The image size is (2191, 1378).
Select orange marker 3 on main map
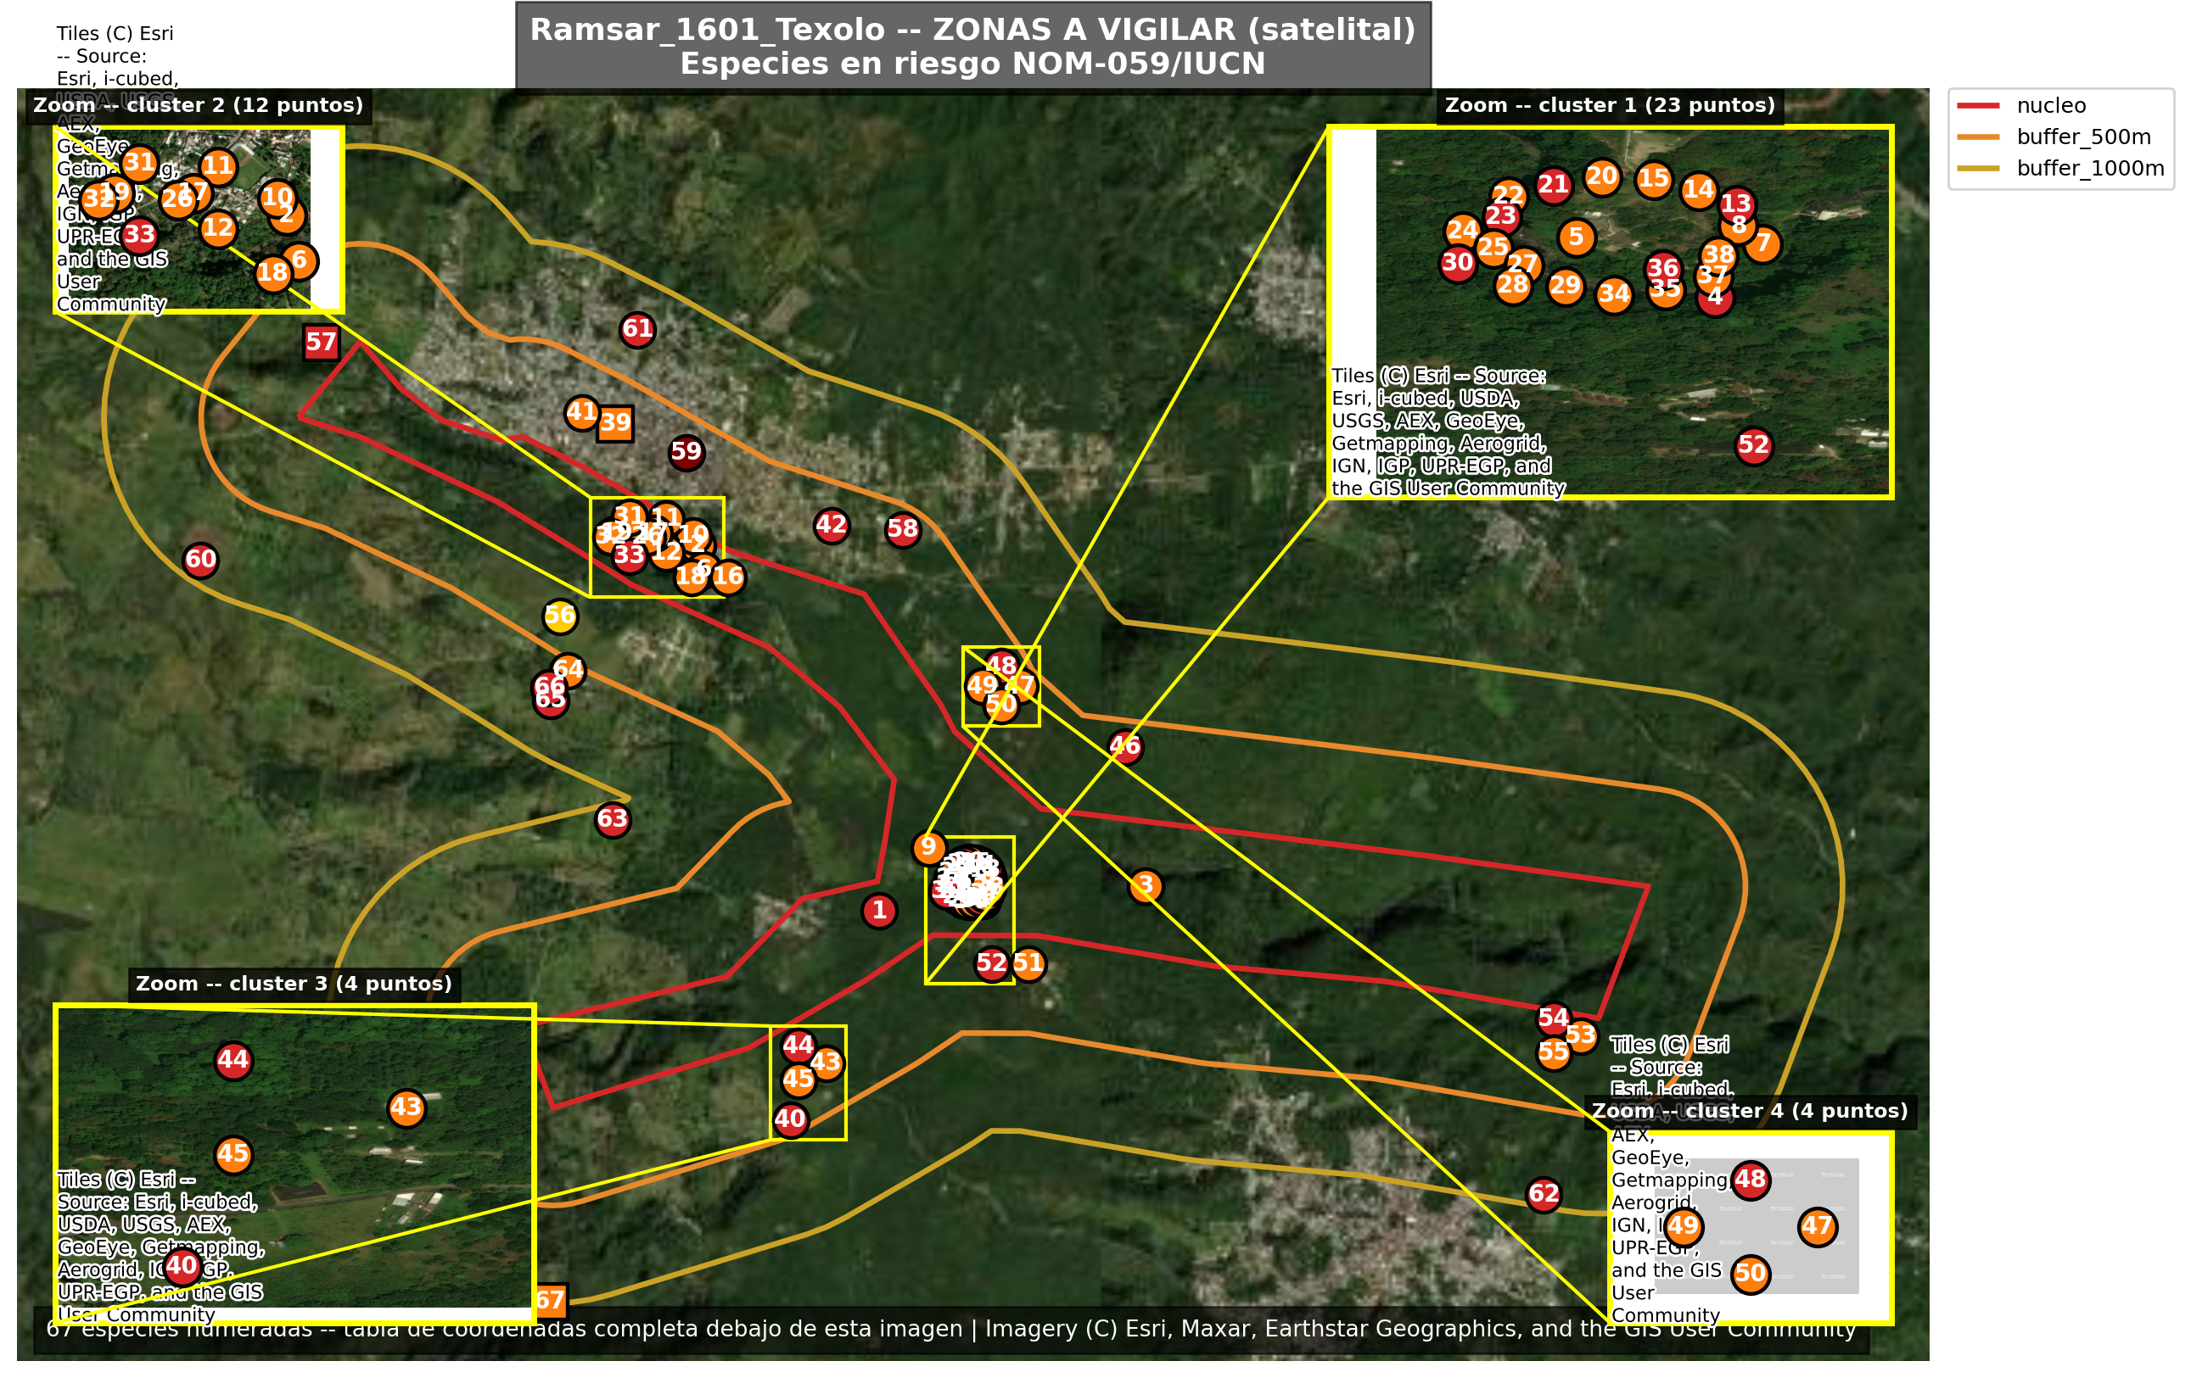(1146, 886)
